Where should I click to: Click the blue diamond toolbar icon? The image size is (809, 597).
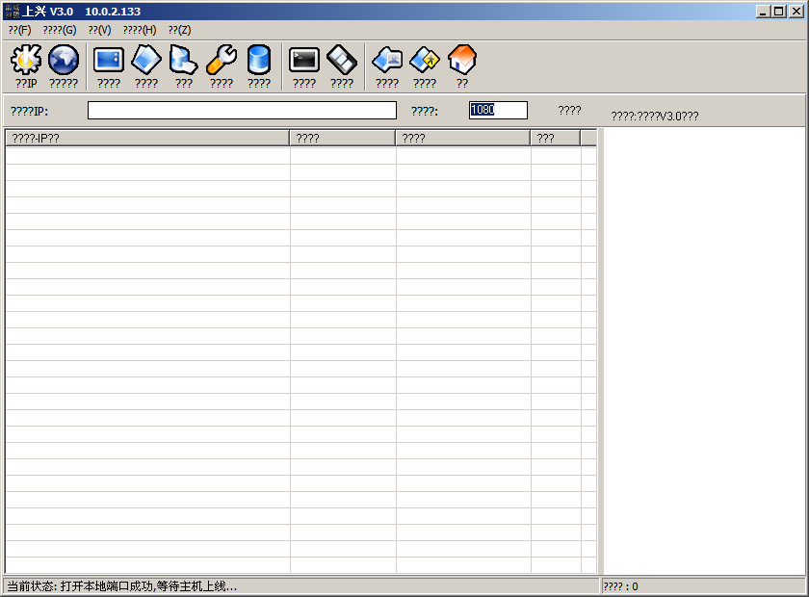[146, 61]
